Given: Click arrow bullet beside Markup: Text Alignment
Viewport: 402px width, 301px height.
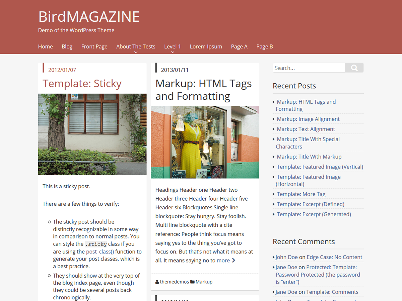Looking at the screenshot, I should pyautogui.click(x=273, y=129).
